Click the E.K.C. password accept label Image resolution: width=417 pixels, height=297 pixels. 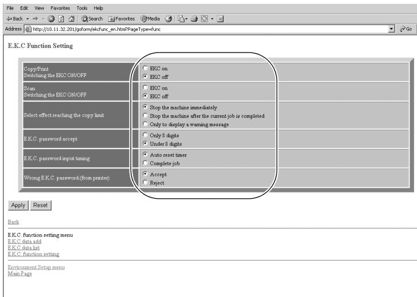point(51,139)
